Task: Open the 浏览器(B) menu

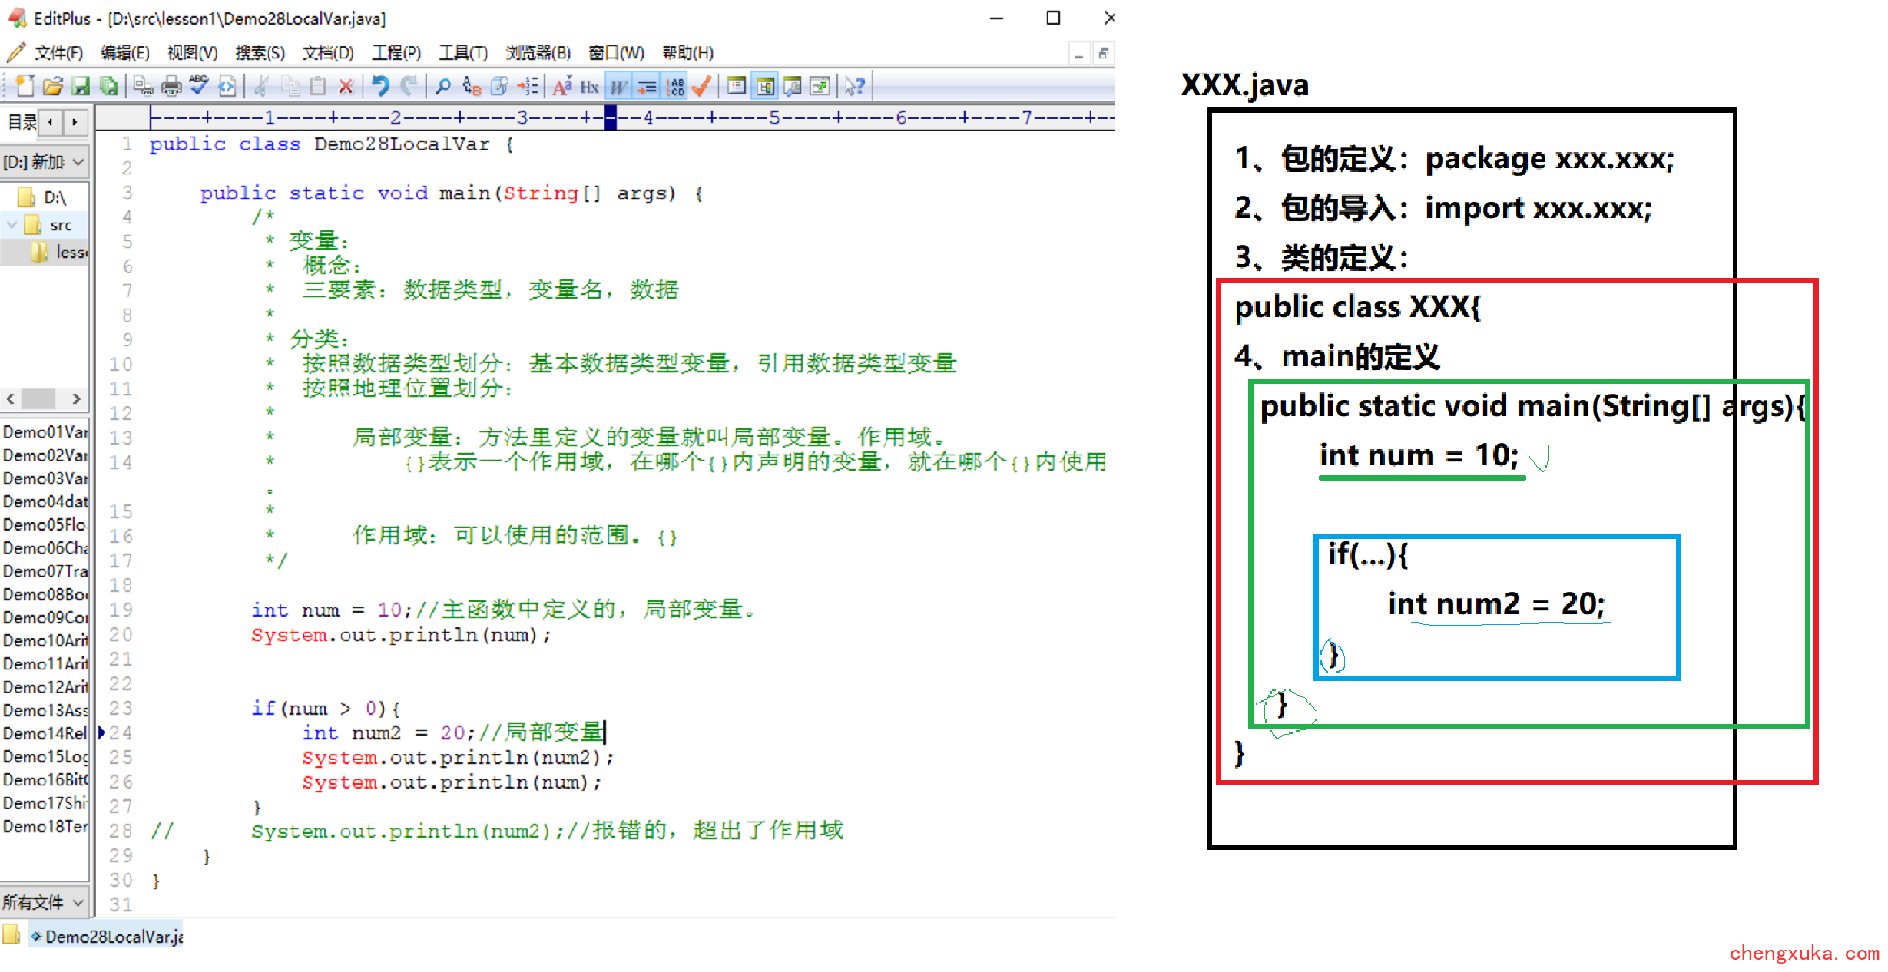Action: pyautogui.click(x=538, y=52)
